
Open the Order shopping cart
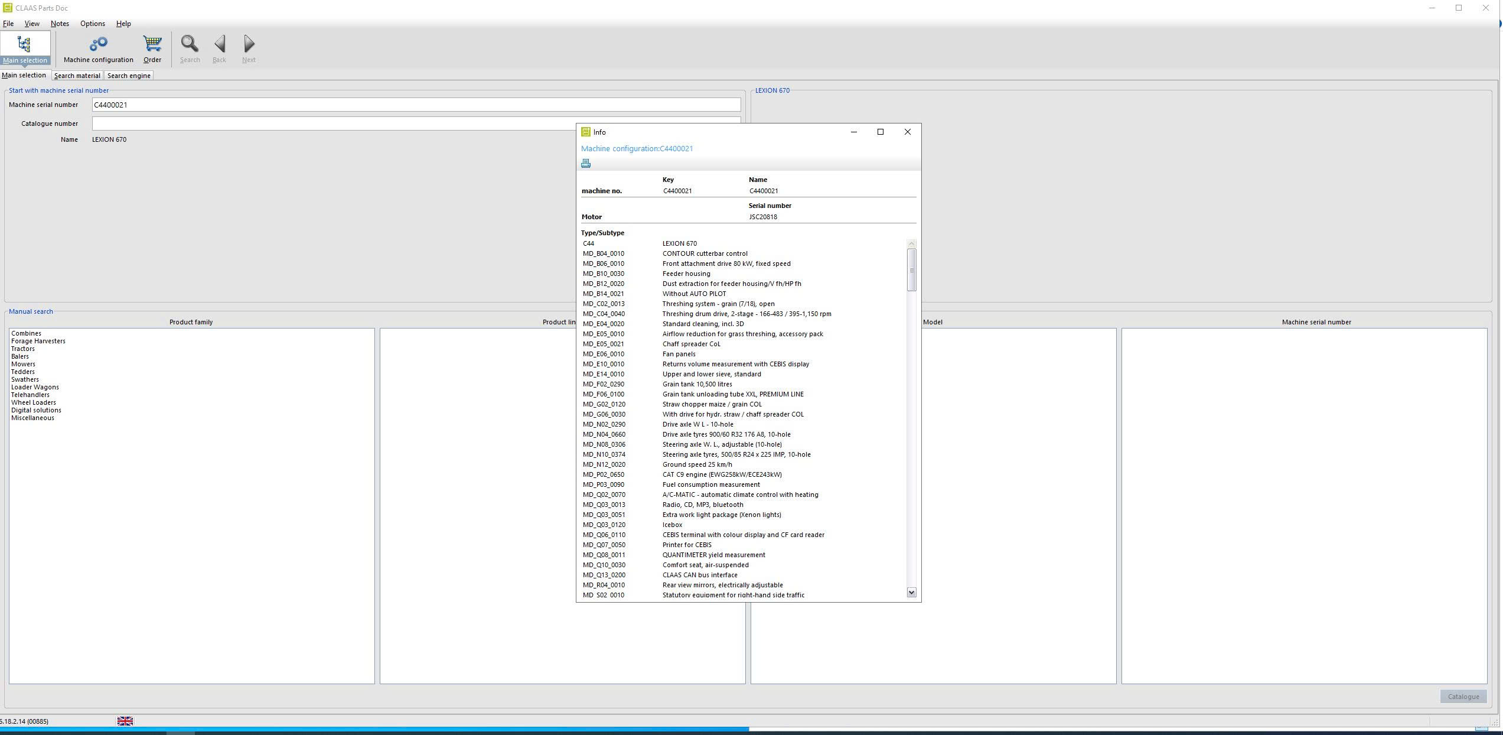(152, 48)
